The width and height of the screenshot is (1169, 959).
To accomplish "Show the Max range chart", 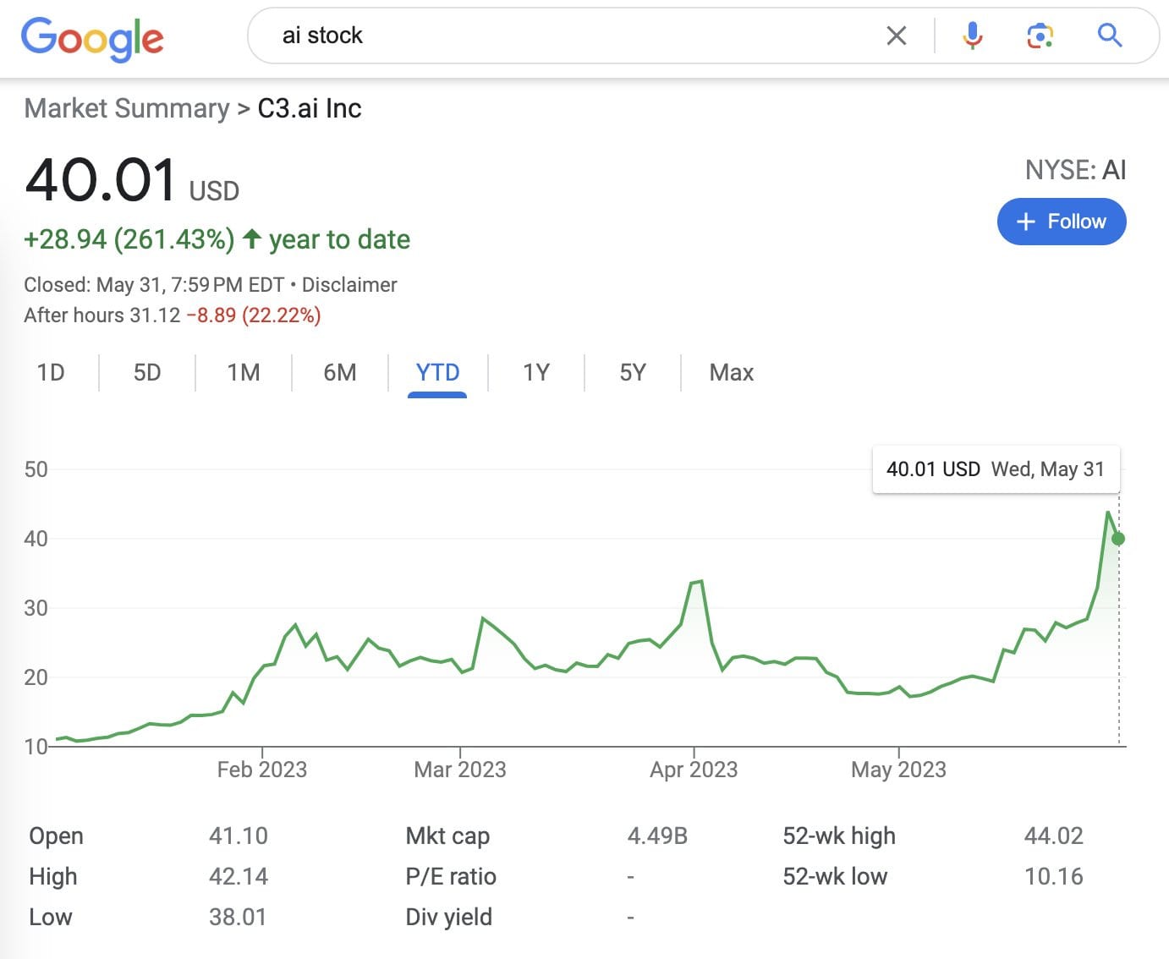I will 732,373.
